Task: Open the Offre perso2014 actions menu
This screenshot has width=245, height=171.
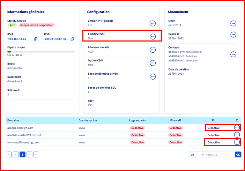Action: (233, 23)
